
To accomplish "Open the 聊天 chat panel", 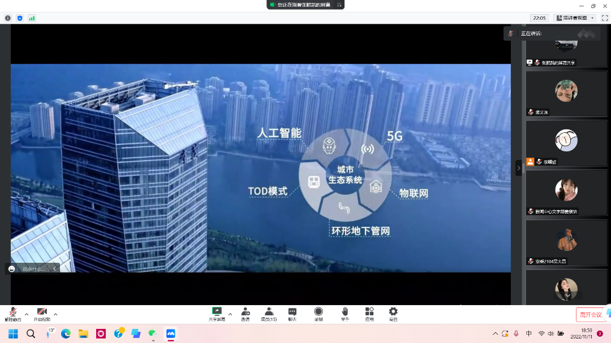I will [x=292, y=314].
